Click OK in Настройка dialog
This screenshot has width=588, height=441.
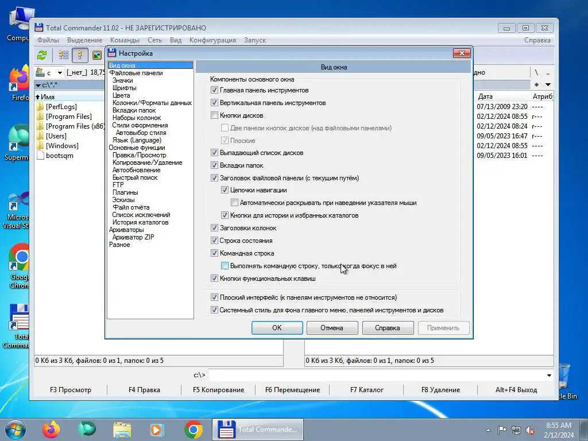point(277,328)
